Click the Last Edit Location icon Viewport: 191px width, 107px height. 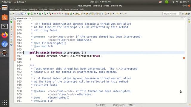tap(116, 14)
